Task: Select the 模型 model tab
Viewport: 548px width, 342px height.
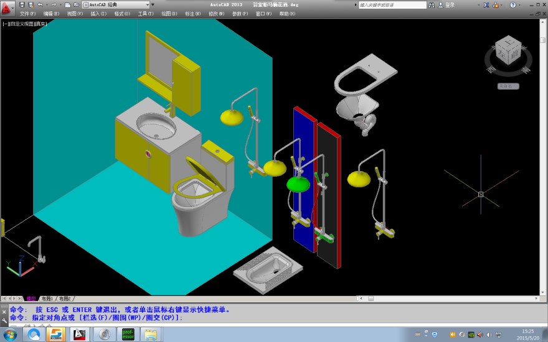Action: (31, 298)
